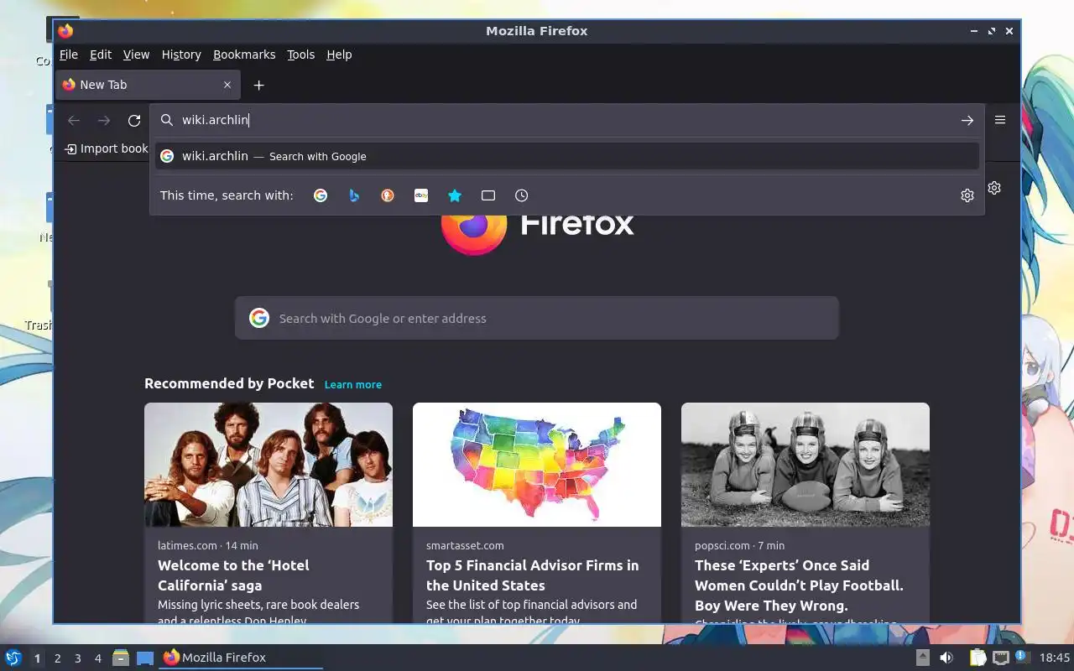Go forward one page
Viewport: 1074px width, 671px height.
104,121
